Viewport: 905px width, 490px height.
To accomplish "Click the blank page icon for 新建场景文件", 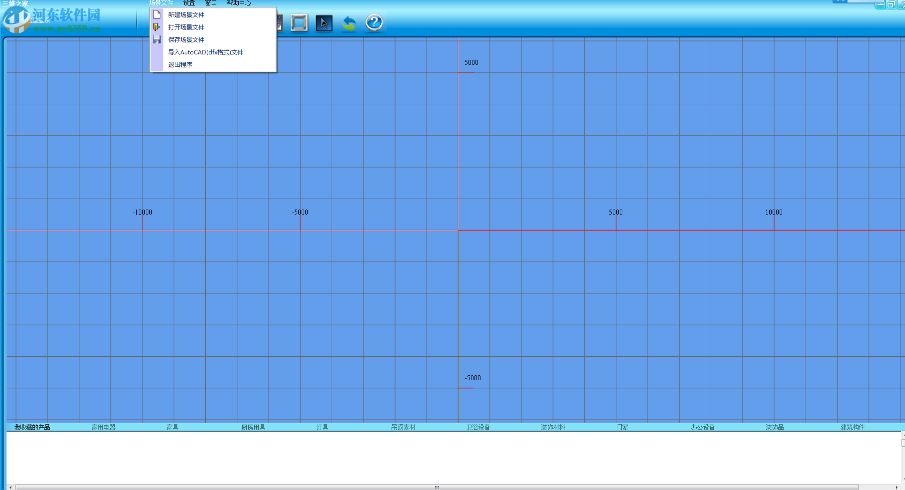I will tap(157, 14).
